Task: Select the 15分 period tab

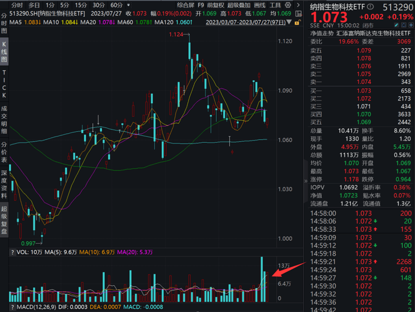Action: coord(80,4)
